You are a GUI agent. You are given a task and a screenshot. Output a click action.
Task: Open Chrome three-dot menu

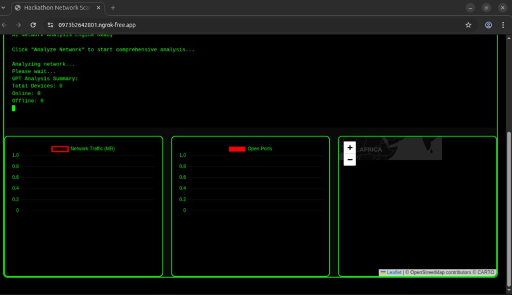(503, 25)
